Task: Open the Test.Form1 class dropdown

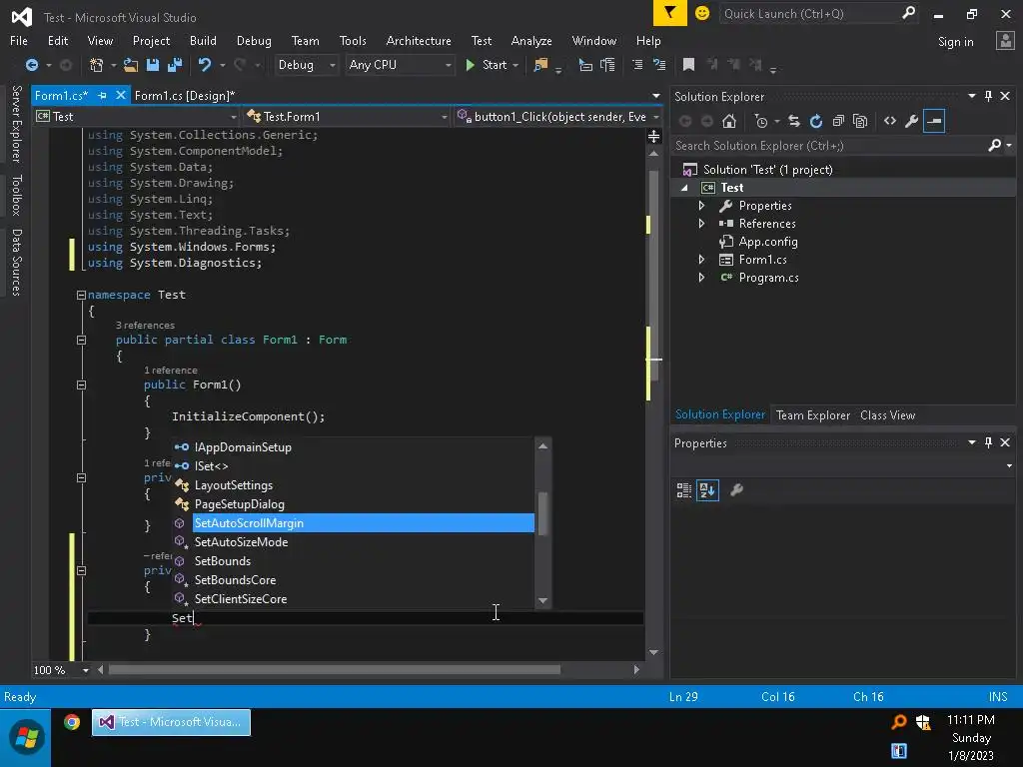Action: coord(347,116)
